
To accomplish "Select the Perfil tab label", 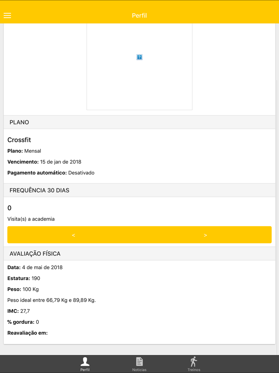I will (85, 370).
